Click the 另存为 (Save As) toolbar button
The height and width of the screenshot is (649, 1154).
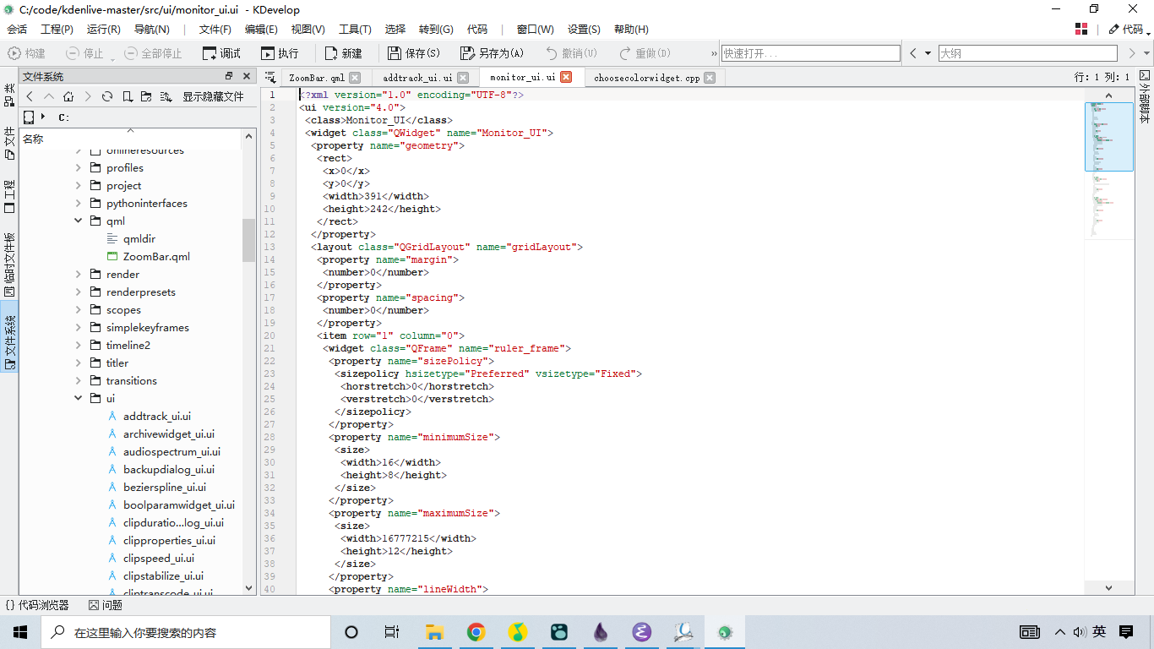[492, 53]
